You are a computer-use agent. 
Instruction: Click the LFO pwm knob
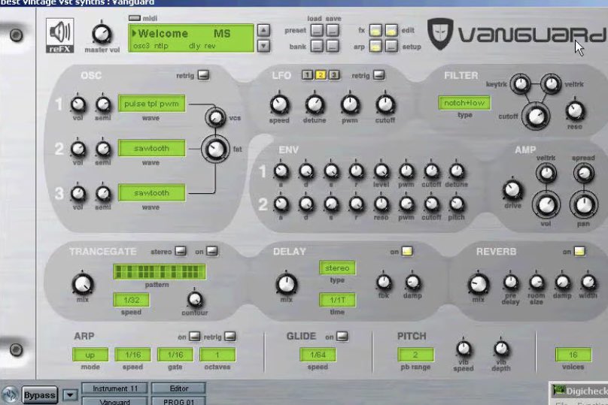click(x=350, y=104)
